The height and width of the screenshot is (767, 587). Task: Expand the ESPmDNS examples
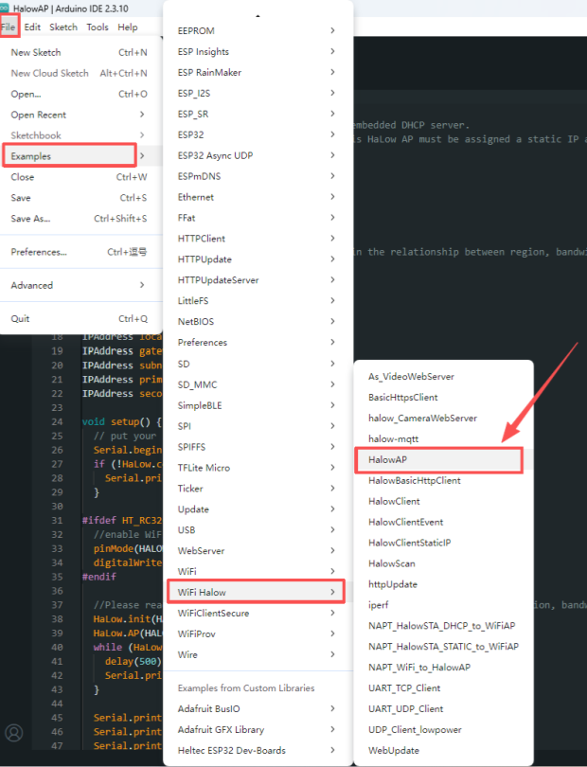tap(258, 176)
